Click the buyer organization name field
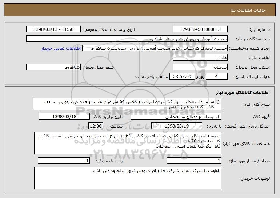The width and height of the screenshot is (280, 198). click(127, 39)
